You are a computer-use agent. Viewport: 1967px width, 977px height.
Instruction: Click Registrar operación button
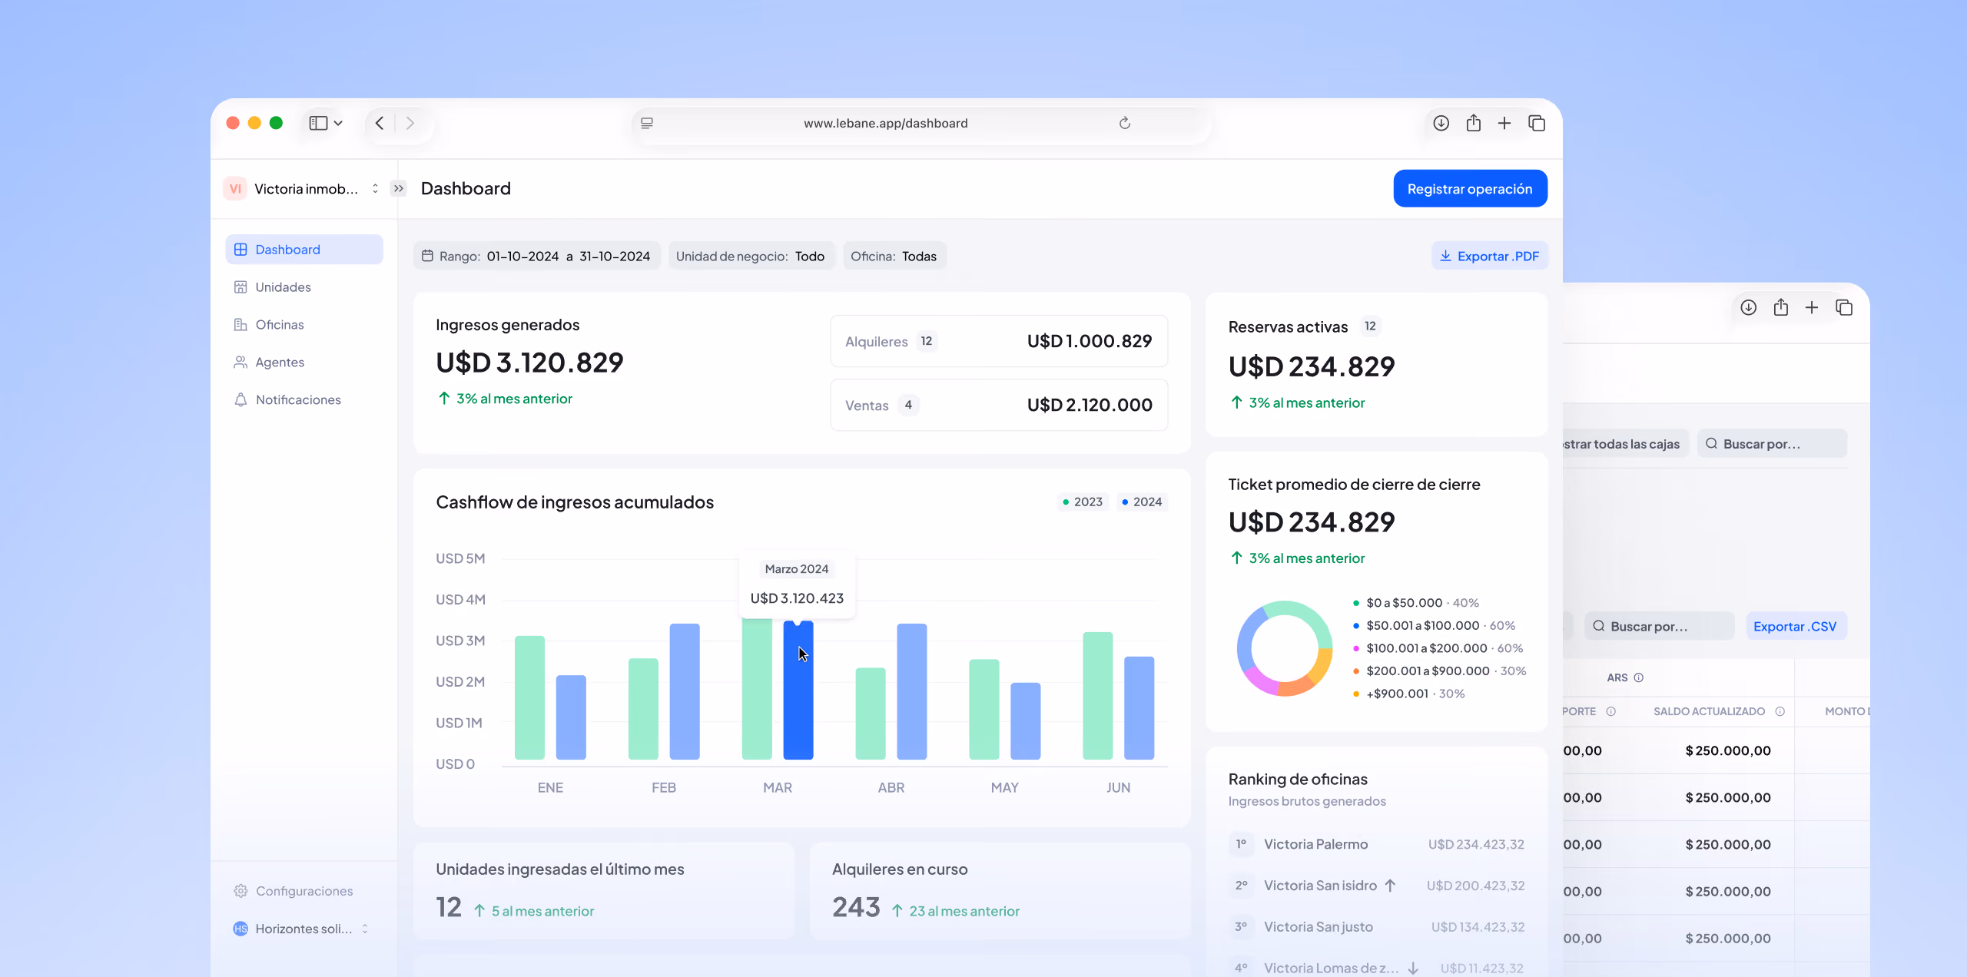[x=1470, y=189]
